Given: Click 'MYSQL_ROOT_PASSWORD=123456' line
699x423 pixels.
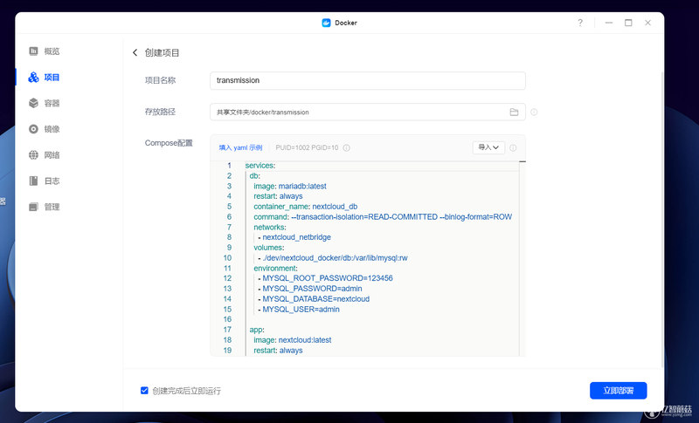Looking at the screenshot, I should (x=325, y=278).
